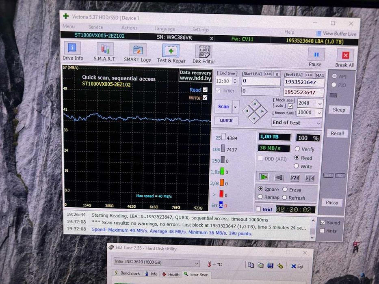This screenshot has width=379, height=284.
Task: Select the Remap radio option
Action: 260,197
